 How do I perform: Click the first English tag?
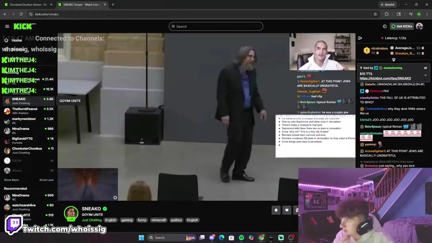point(110,220)
